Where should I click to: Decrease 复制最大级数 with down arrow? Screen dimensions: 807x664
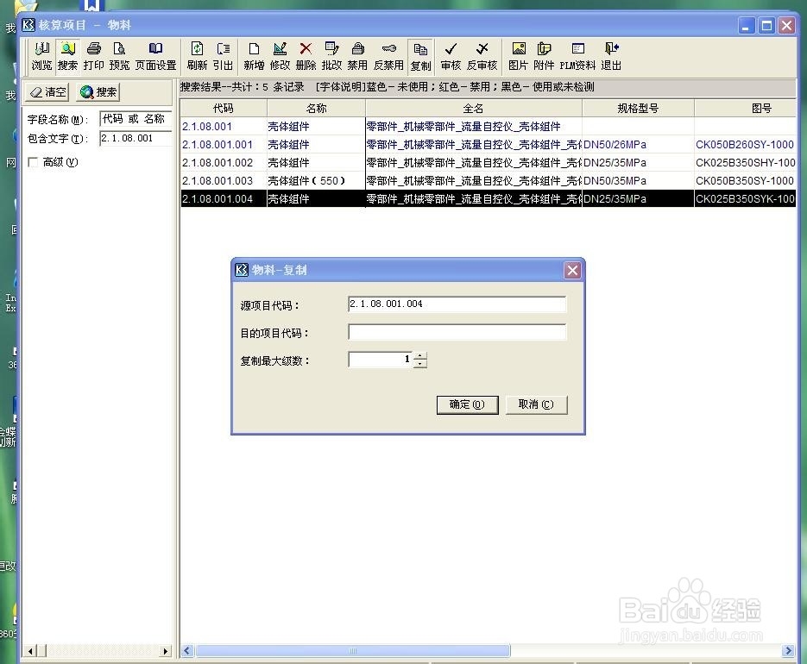pos(420,363)
